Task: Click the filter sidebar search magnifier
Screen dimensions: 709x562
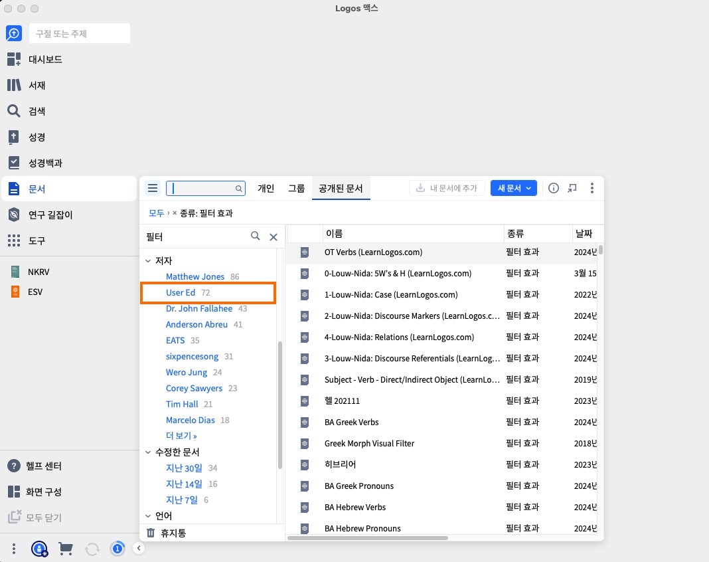Action: click(x=256, y=236)
